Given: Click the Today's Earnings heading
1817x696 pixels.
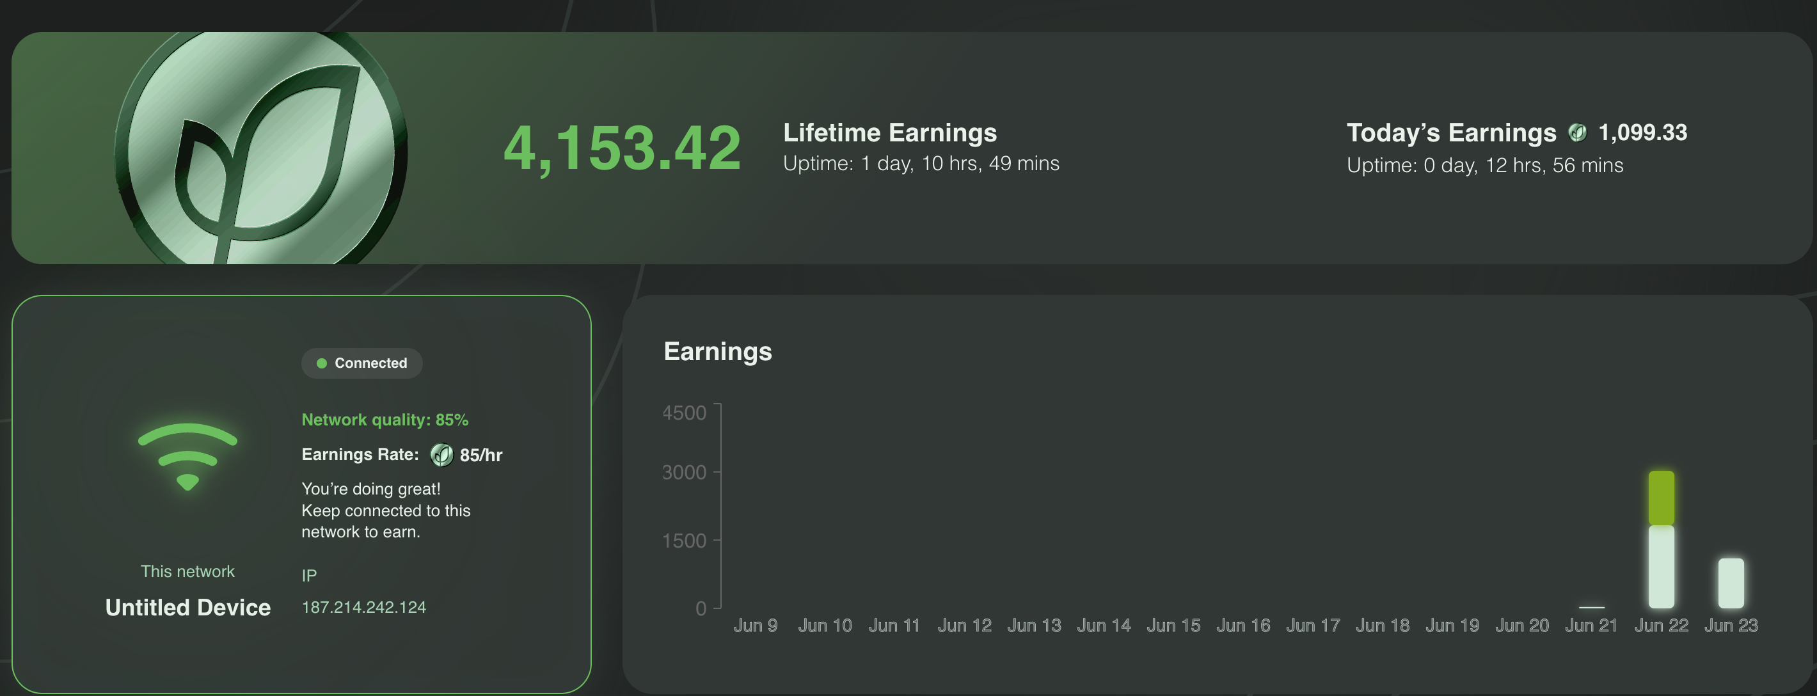Looking at the screenshot, I should [x=1451, y=132].
